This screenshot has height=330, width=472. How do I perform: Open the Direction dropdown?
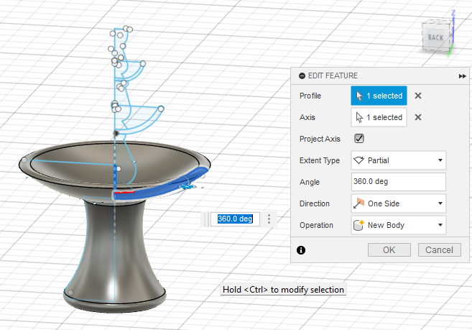click(399, 203)
